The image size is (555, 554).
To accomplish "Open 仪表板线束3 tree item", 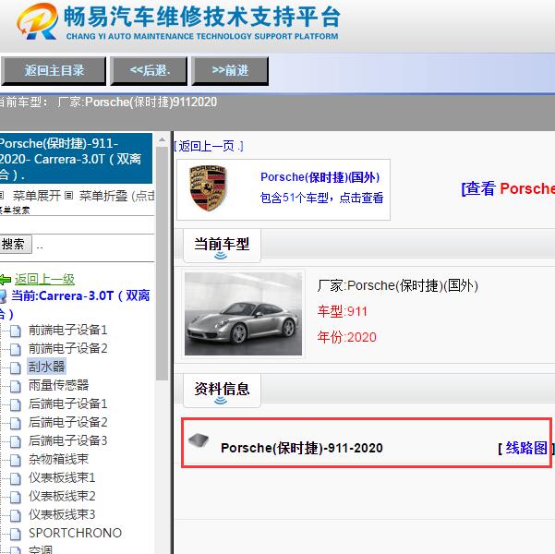I will tap(62, 514).
